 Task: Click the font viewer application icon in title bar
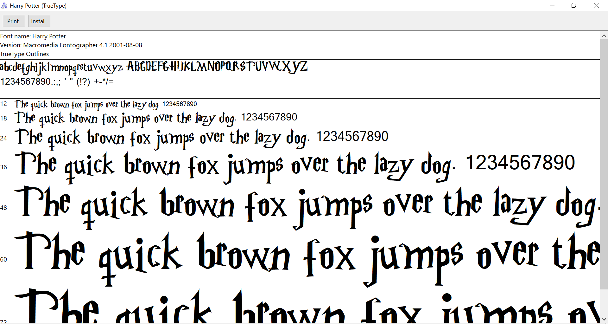point(4,5)
